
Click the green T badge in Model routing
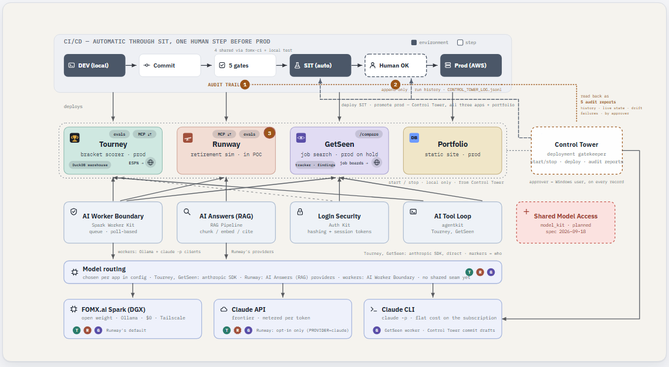469,272
